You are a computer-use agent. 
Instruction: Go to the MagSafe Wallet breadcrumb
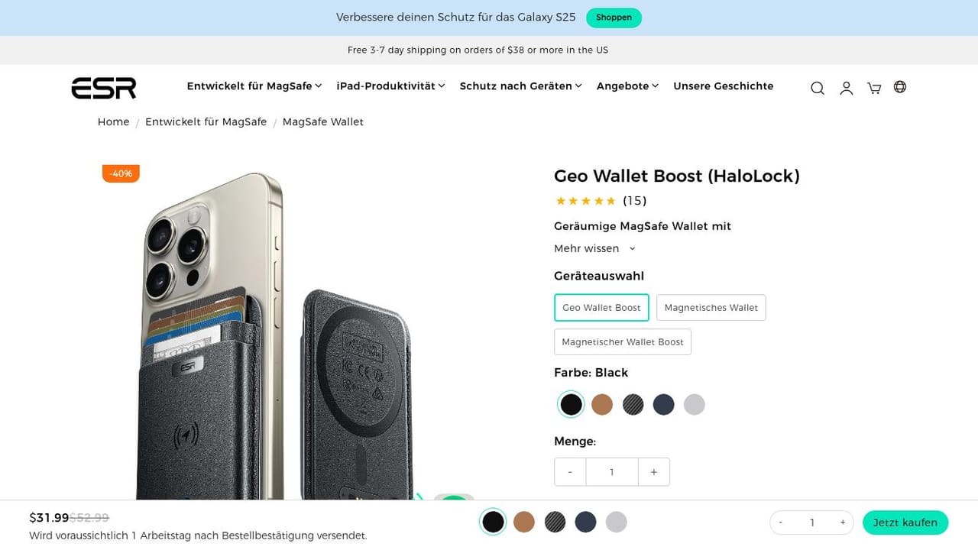tap(322, 122)
